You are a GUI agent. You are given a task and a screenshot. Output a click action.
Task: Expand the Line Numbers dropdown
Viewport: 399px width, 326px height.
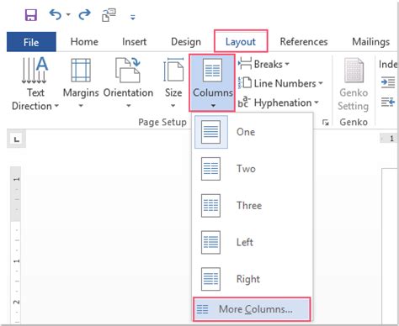tap(280, 83)
